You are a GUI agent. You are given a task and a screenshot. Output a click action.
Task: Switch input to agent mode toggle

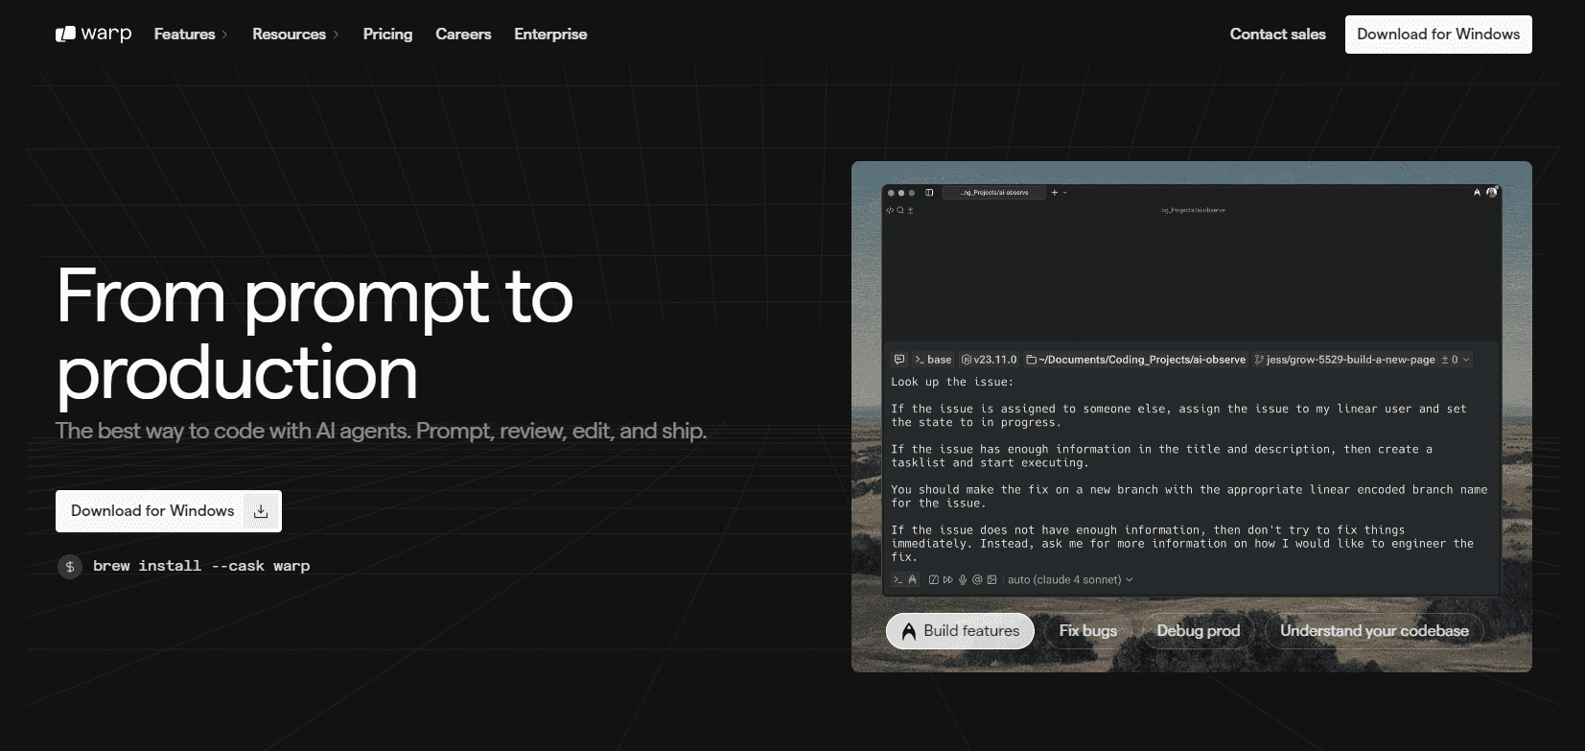pyautogui.click(x=912, y=579)
